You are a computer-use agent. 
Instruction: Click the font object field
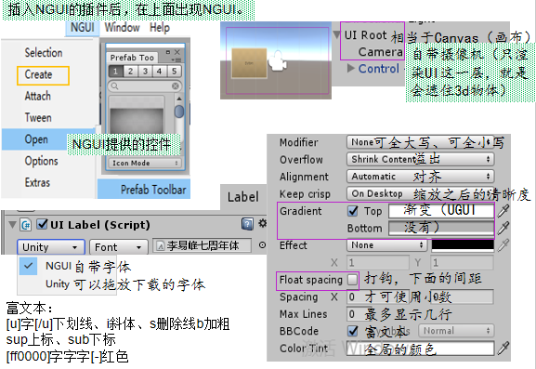click(202, 245)
